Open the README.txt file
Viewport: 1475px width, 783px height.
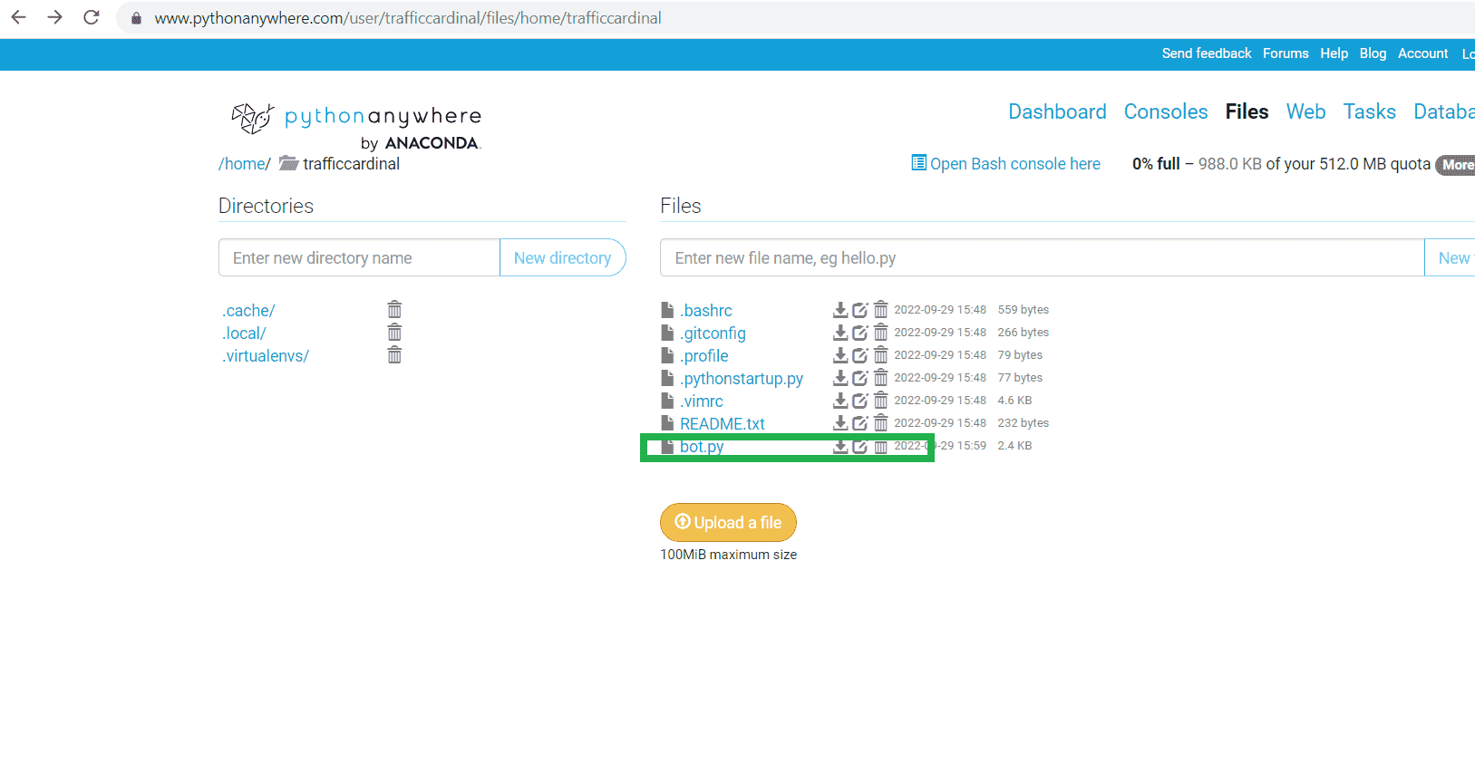723,423
